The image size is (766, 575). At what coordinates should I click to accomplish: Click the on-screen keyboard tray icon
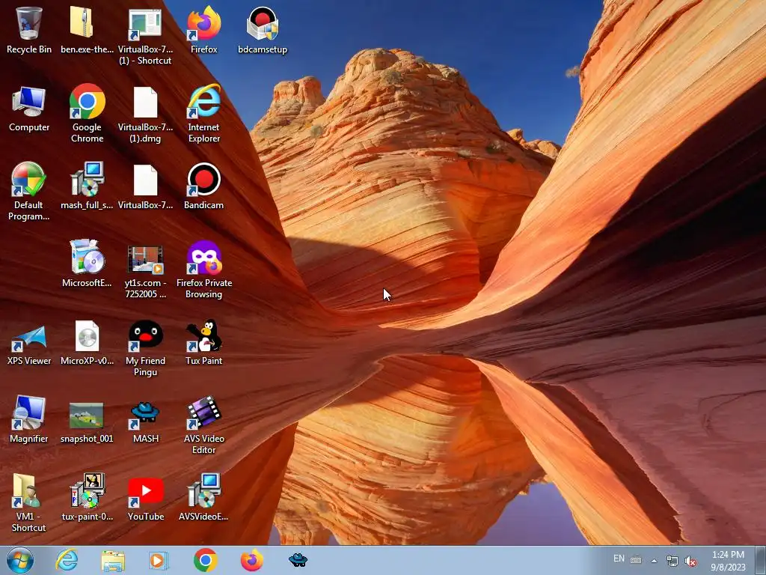tap(636, 560)
